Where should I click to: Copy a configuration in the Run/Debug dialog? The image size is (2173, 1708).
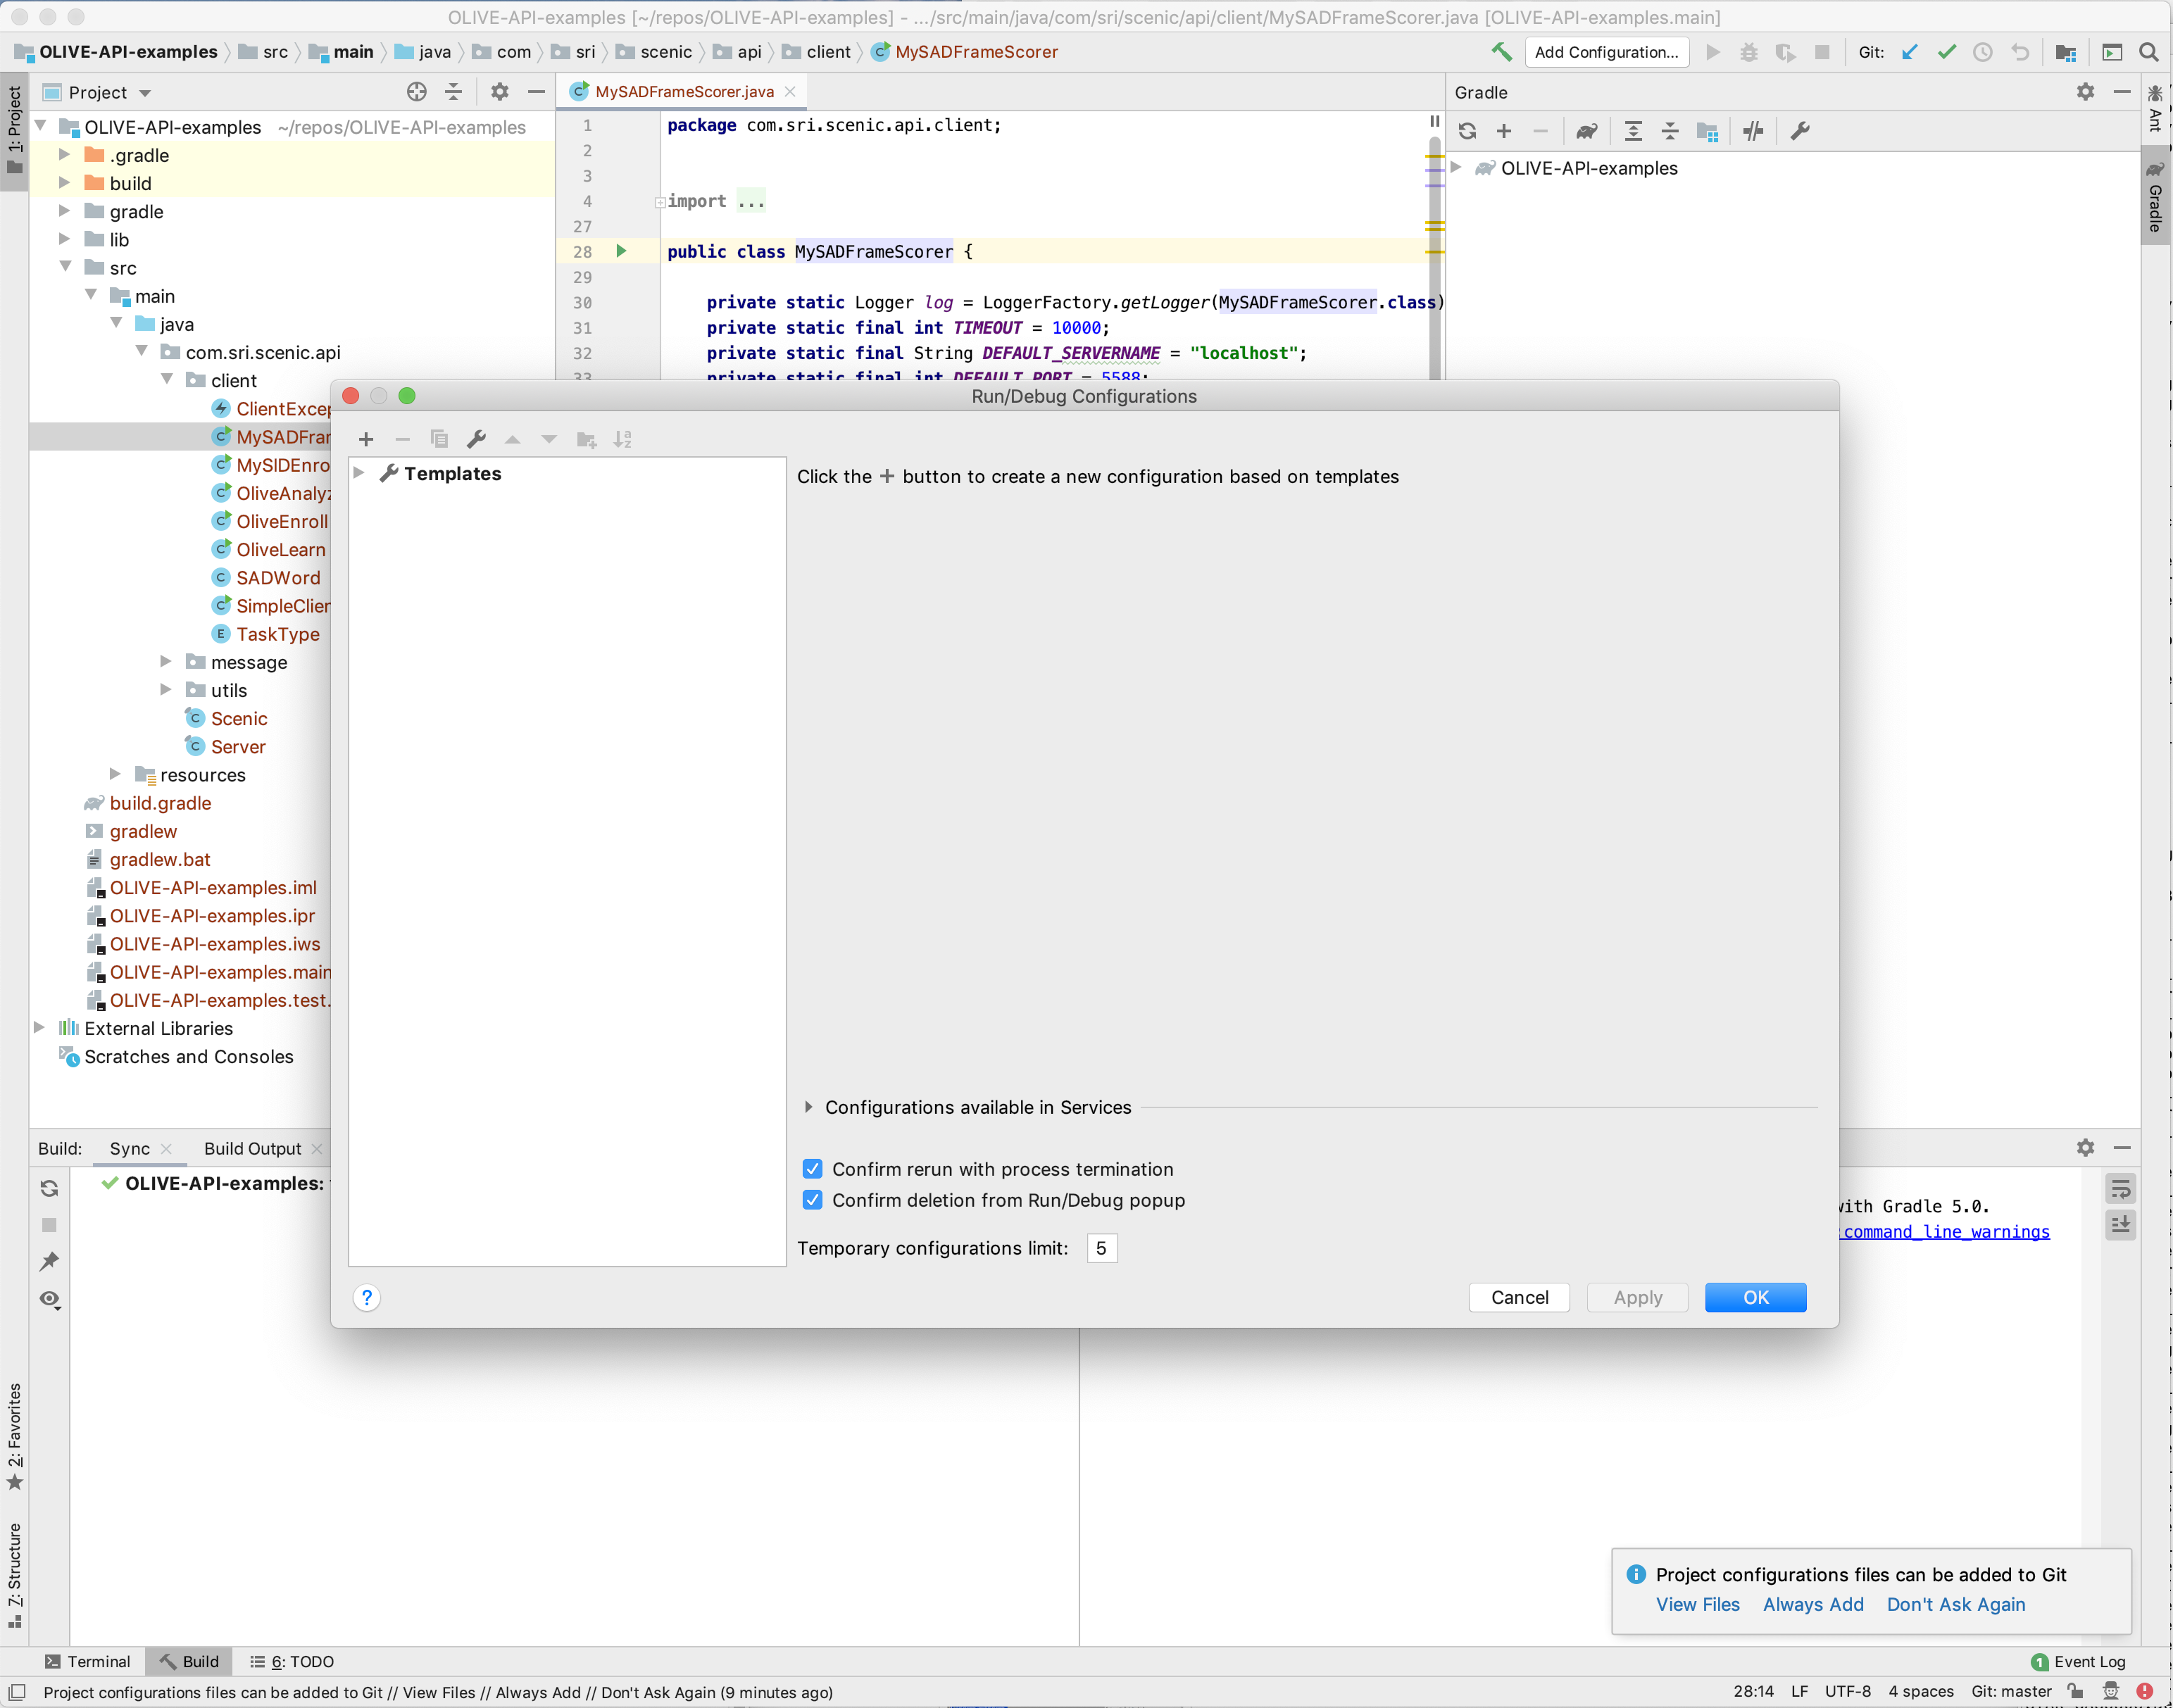(439, 439)
